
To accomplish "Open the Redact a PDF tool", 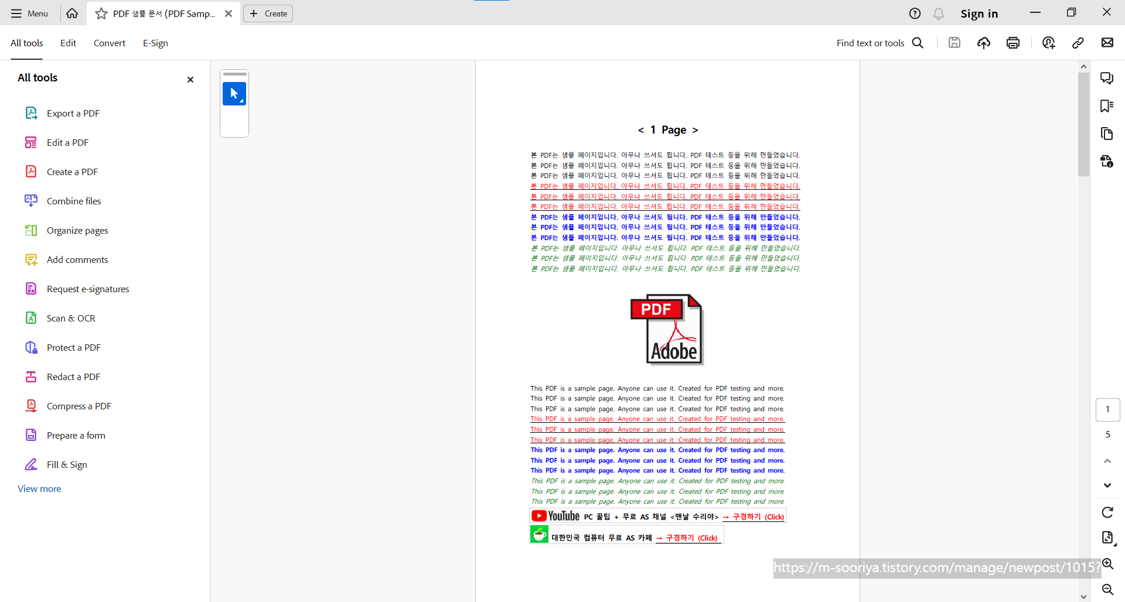I will 63,377.
